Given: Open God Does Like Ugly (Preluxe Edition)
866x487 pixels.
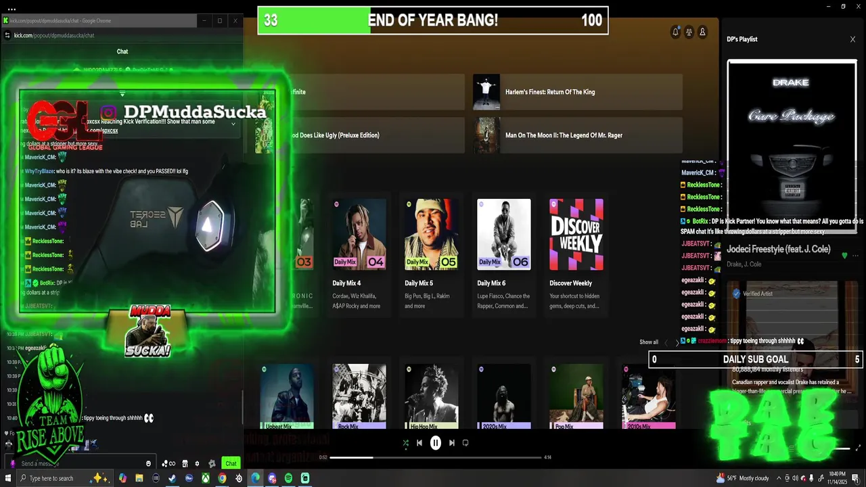Looking at the screenshot, I should (x=360, y=135).
